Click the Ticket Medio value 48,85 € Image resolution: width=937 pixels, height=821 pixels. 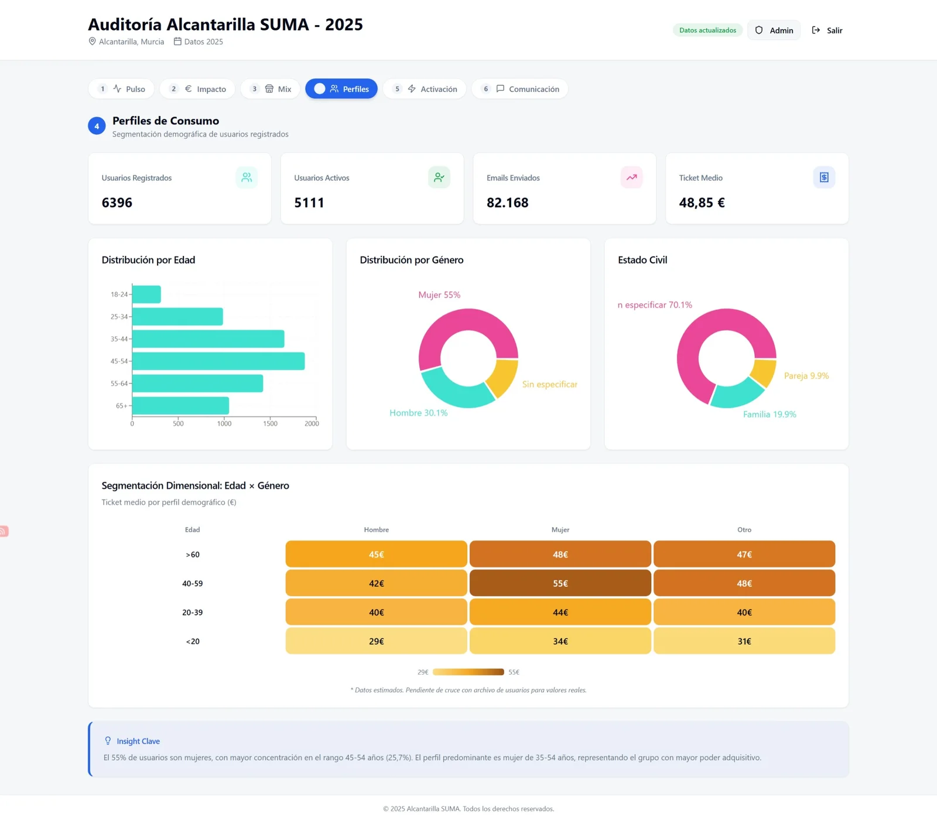(x=702, y=203)
